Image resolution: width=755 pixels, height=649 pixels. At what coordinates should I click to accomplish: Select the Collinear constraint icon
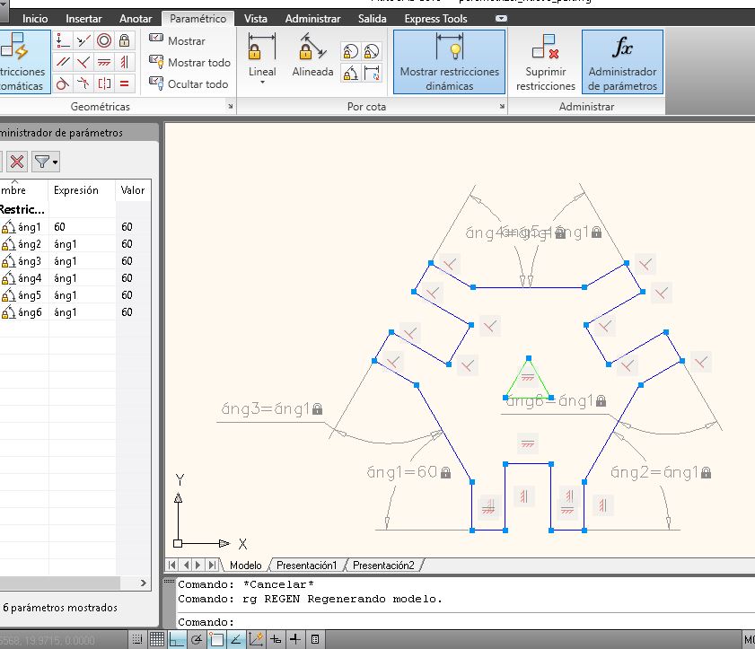83,40
